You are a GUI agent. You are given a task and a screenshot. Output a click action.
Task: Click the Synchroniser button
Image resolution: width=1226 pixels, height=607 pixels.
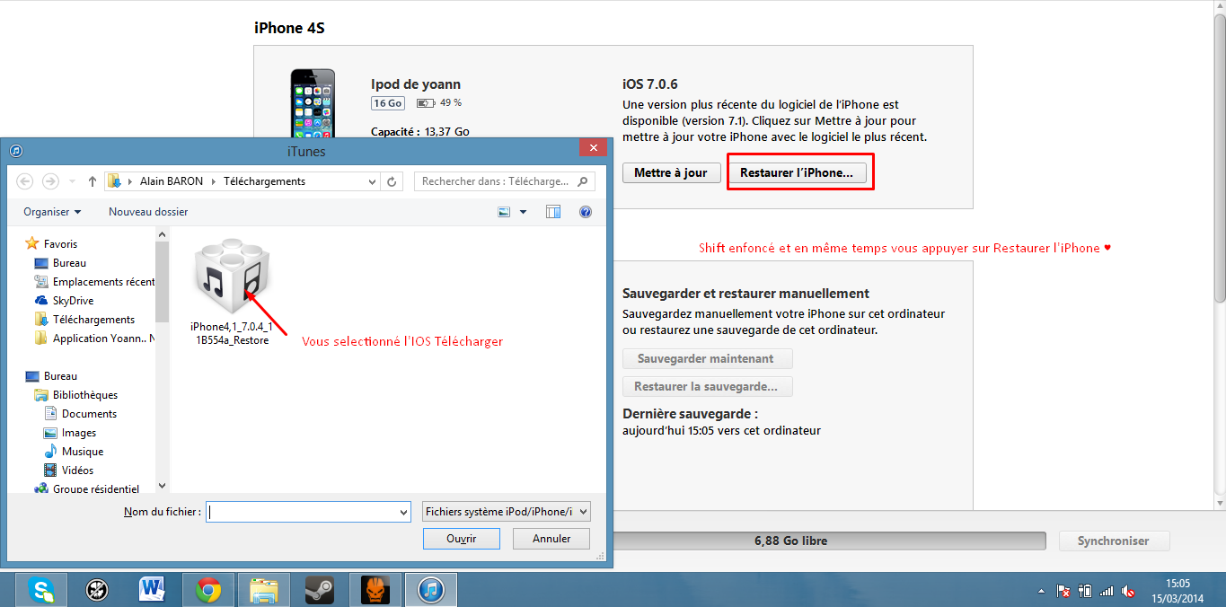1114,541
